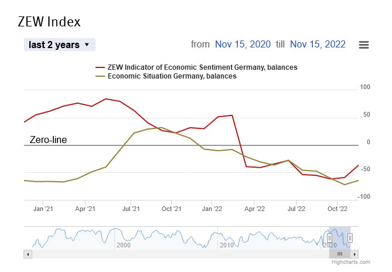Click the navigator's right range handle

click(350, 238)
